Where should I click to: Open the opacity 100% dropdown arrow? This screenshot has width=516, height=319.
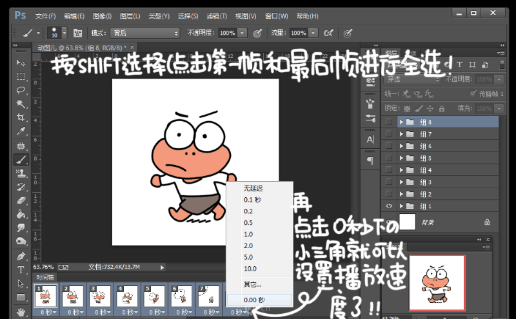pos(243,33)
